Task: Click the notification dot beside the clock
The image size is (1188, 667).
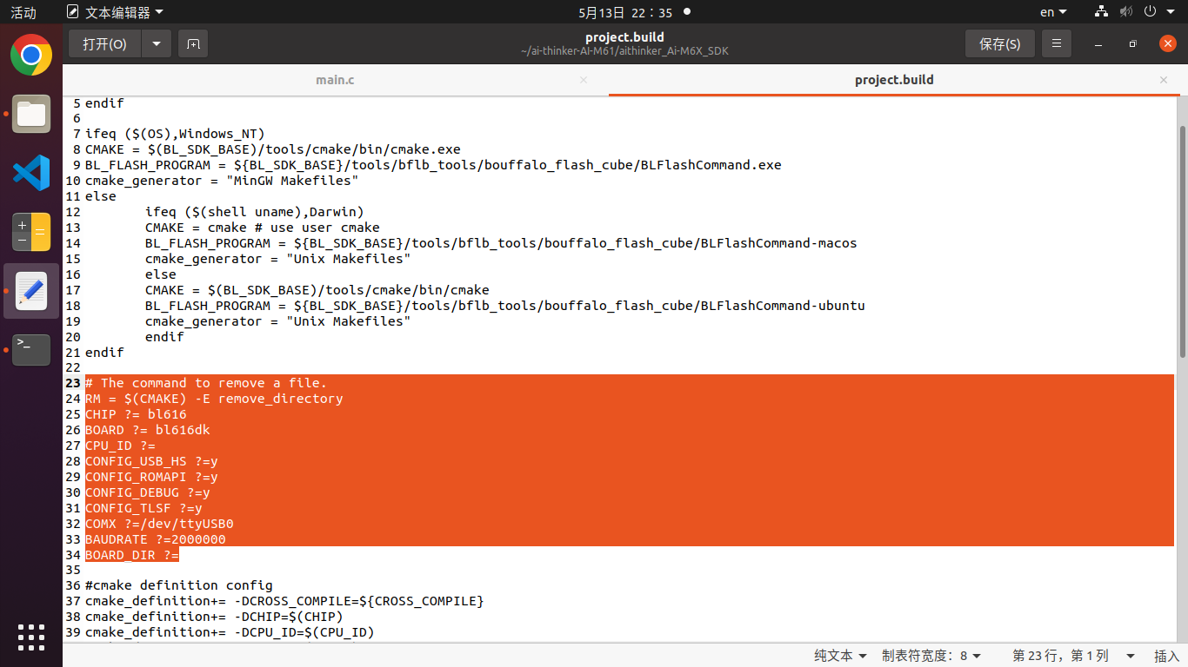Action: tap(687, 12)
